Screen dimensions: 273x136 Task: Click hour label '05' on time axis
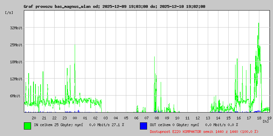pyautogui.click(x=126, y=118)
